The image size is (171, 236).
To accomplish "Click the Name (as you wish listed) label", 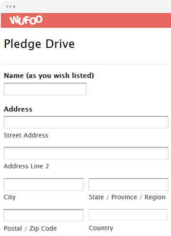I will pyautogui.click(x=49, y=76).
